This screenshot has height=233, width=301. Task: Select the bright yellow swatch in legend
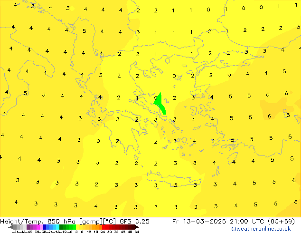point(77,227)
